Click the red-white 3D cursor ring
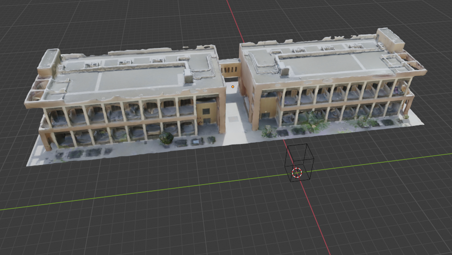 pyautogui.click(x=297, y=173)
